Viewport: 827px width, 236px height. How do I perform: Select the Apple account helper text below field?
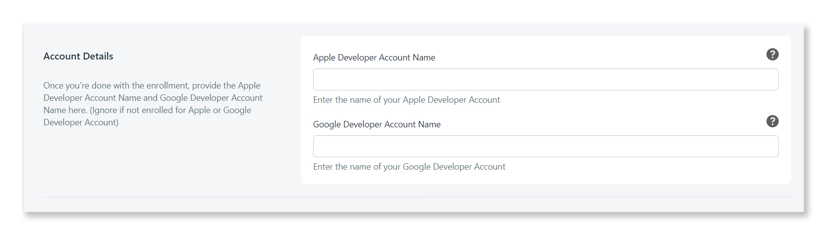tap(407, 100)
